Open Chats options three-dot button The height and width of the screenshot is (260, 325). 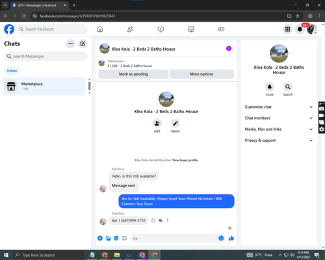(x=70, y=44)
